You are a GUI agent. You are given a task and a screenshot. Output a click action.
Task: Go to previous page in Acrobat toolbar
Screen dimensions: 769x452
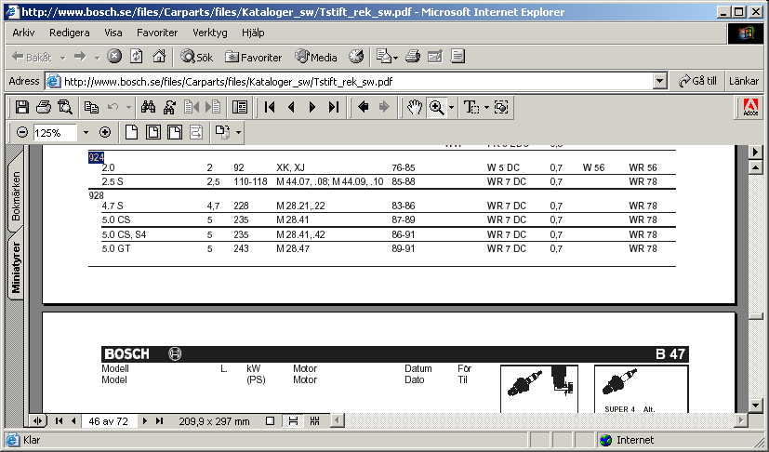point(291,107)
